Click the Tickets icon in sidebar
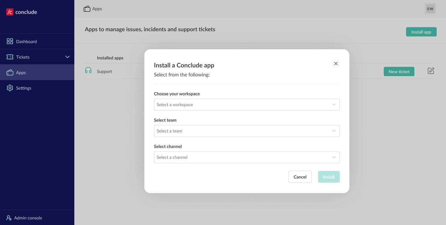Image resolution: width=446 pixels, height=225 pixels. [10, 57]
